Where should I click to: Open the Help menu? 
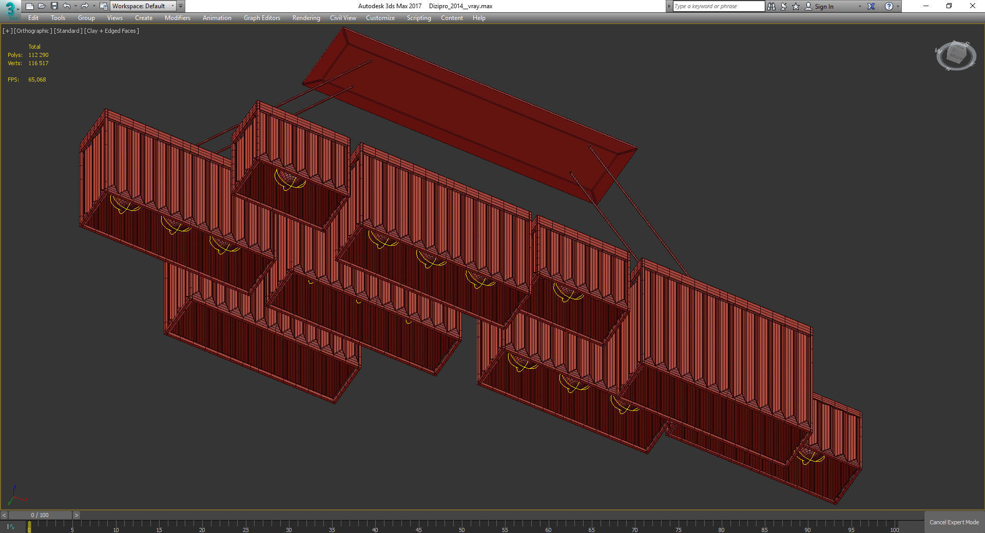479,18
